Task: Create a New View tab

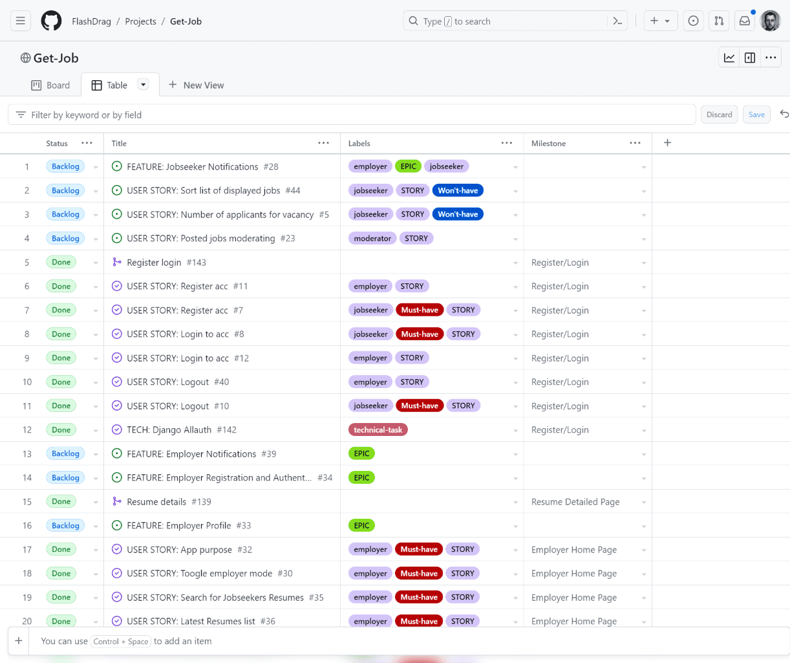Action: point(197,85)
